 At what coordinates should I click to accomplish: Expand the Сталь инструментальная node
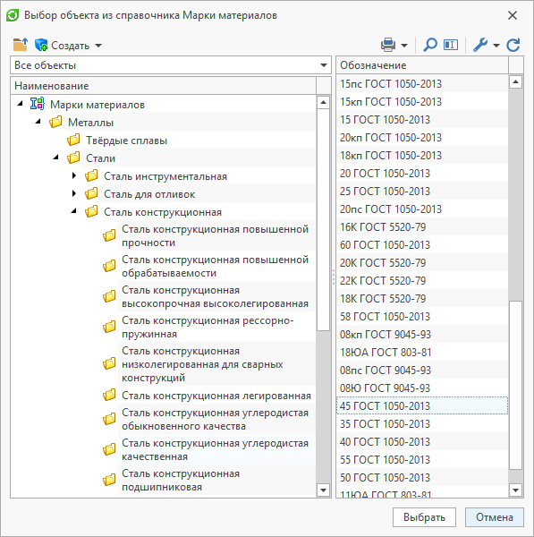pyautogui.click(x=74, y=176)
